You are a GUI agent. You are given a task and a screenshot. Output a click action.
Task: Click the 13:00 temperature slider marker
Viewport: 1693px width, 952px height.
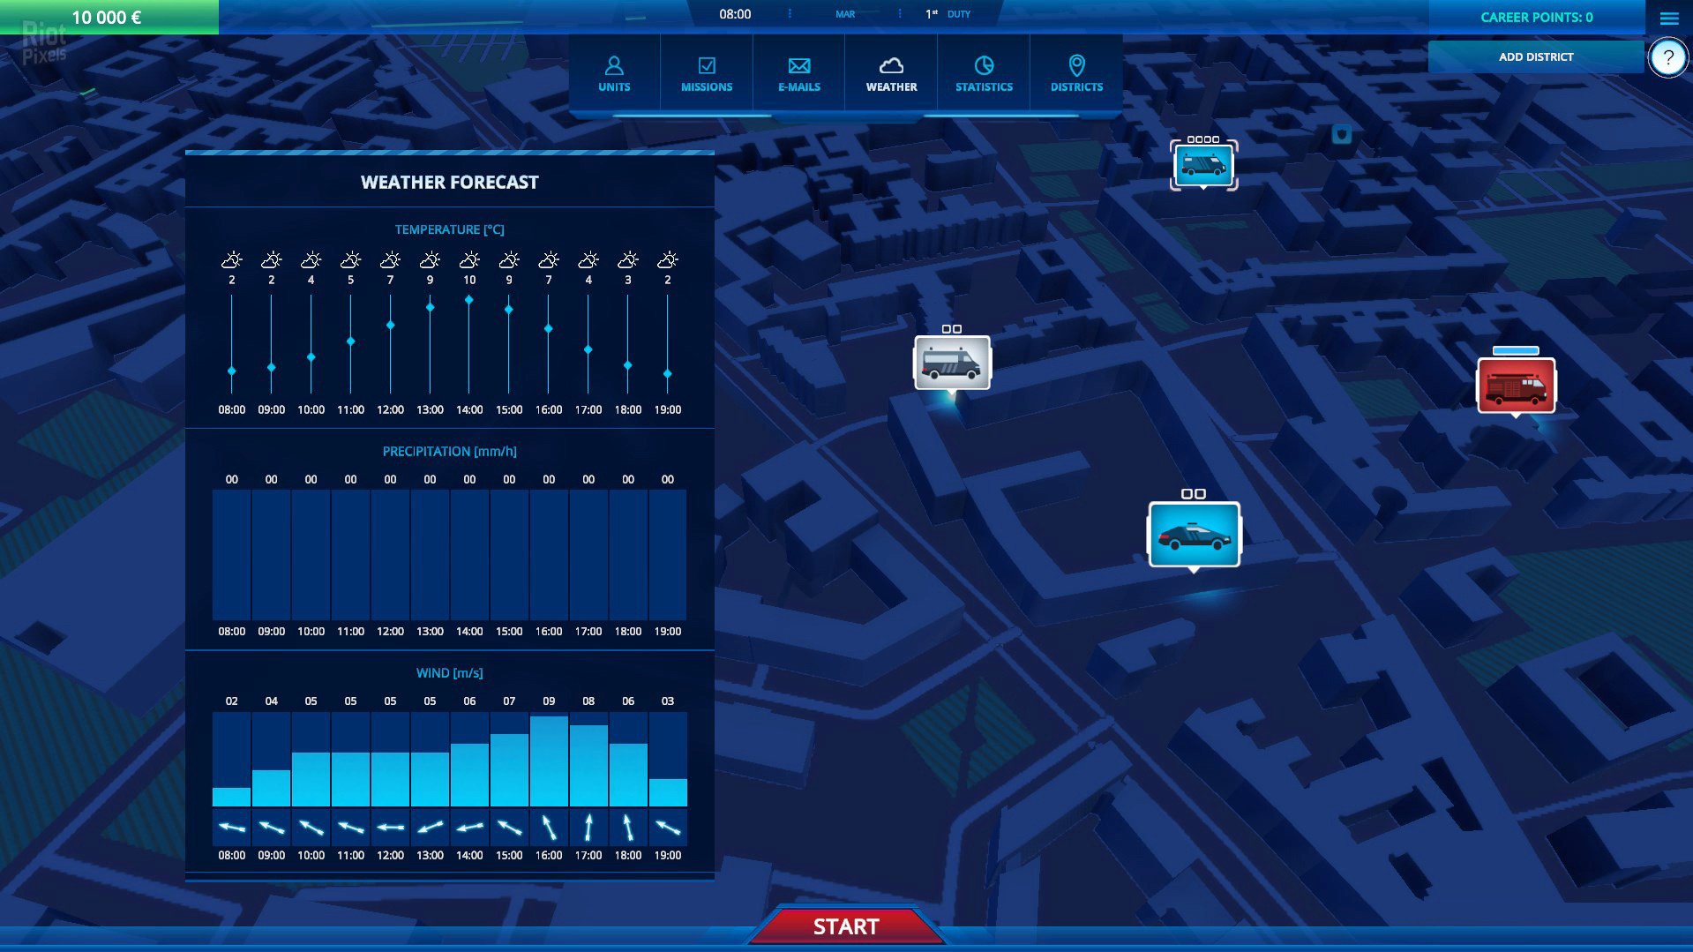430,308
